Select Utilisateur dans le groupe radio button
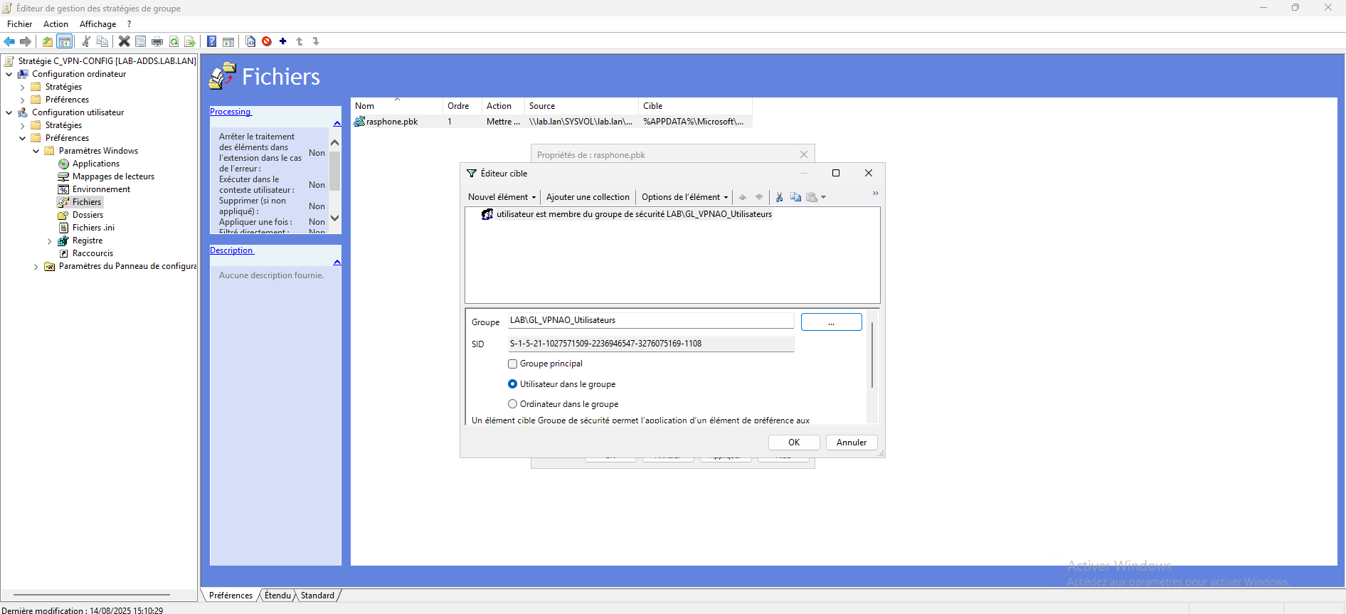 pos(512,384)
